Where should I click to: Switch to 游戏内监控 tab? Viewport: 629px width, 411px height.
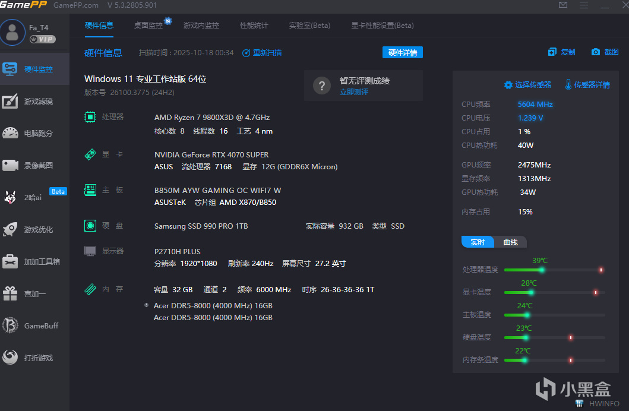[x=201, y=26]
